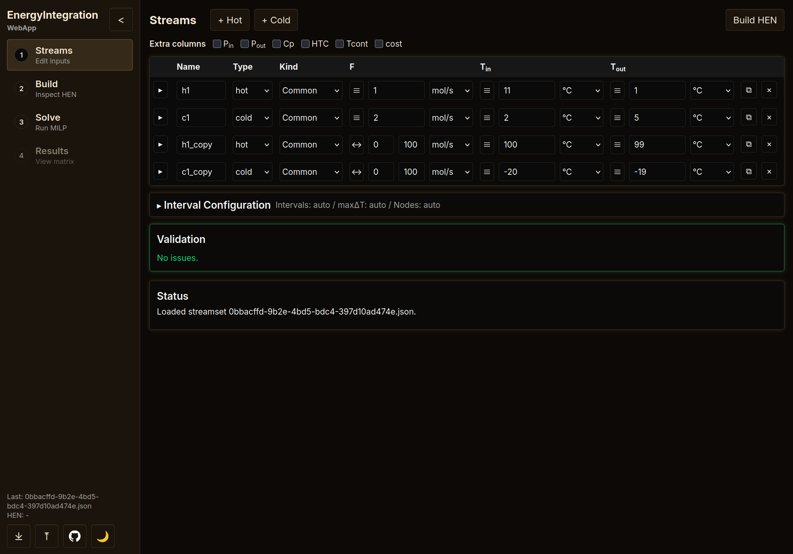
Task: Toggle F range arrow icon for h1_copy
Action: click(x=357, y=145)
